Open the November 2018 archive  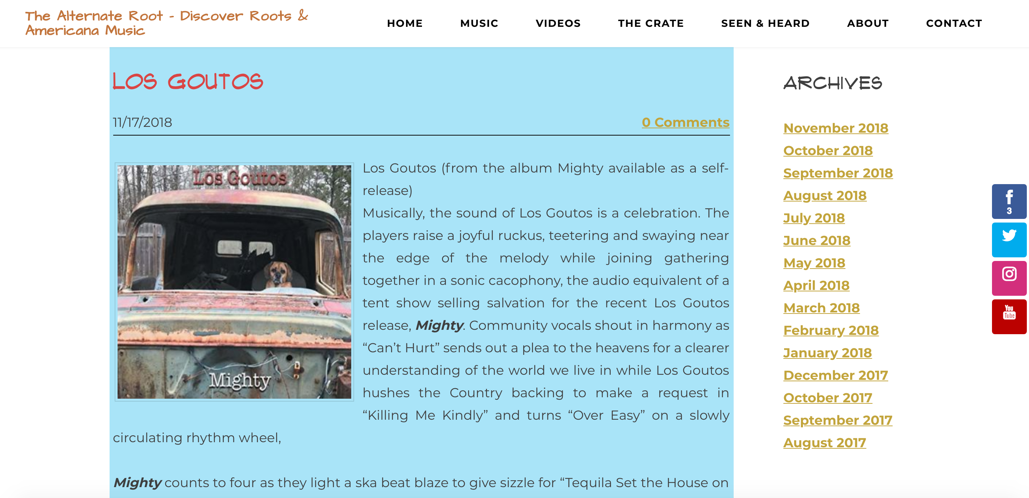click(836, 128)
